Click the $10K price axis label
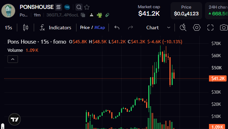Image resolution: width=228 pixels, height=129 pixels. point(216,116)
